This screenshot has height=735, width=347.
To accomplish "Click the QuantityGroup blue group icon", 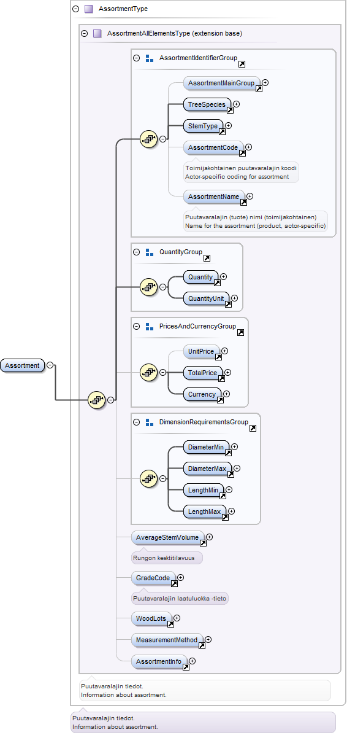I will click(150, 252).
